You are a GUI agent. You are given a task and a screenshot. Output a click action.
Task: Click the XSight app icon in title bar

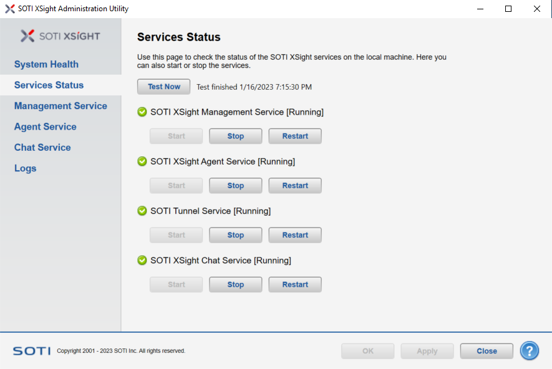(10, 9)
